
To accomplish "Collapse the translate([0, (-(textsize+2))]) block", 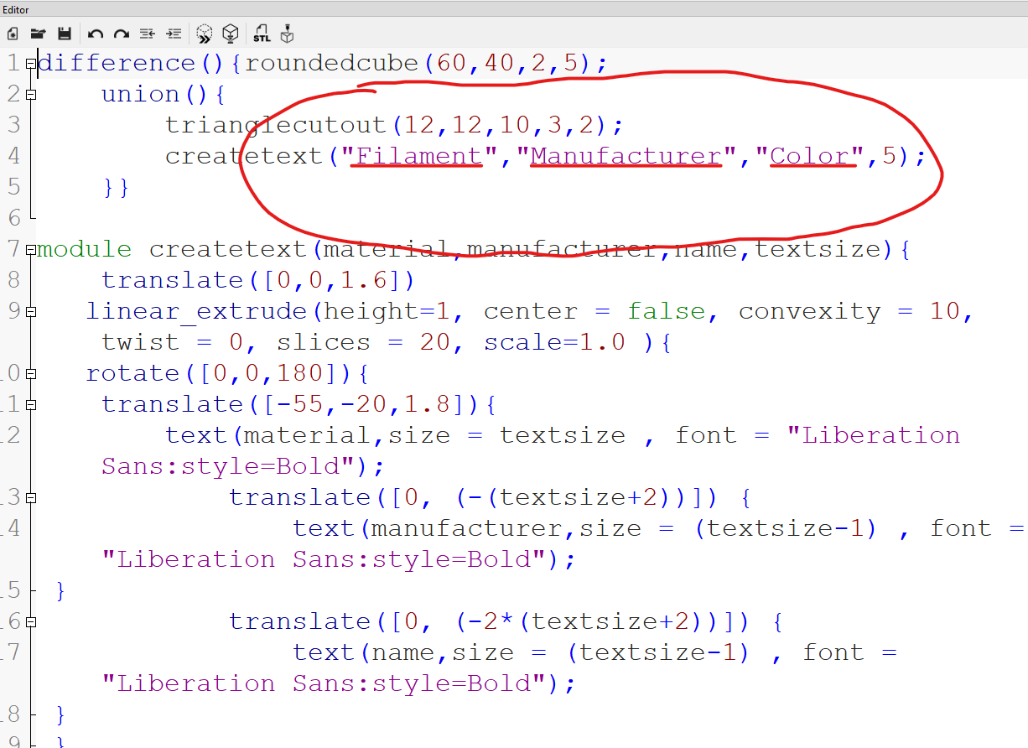I will coord(31,497).
